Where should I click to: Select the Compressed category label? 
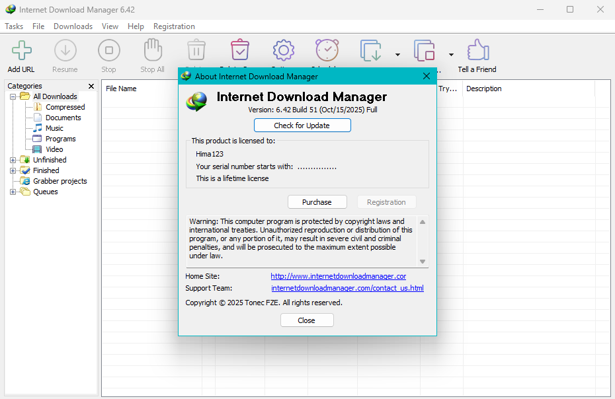click(x=65, y=107)
